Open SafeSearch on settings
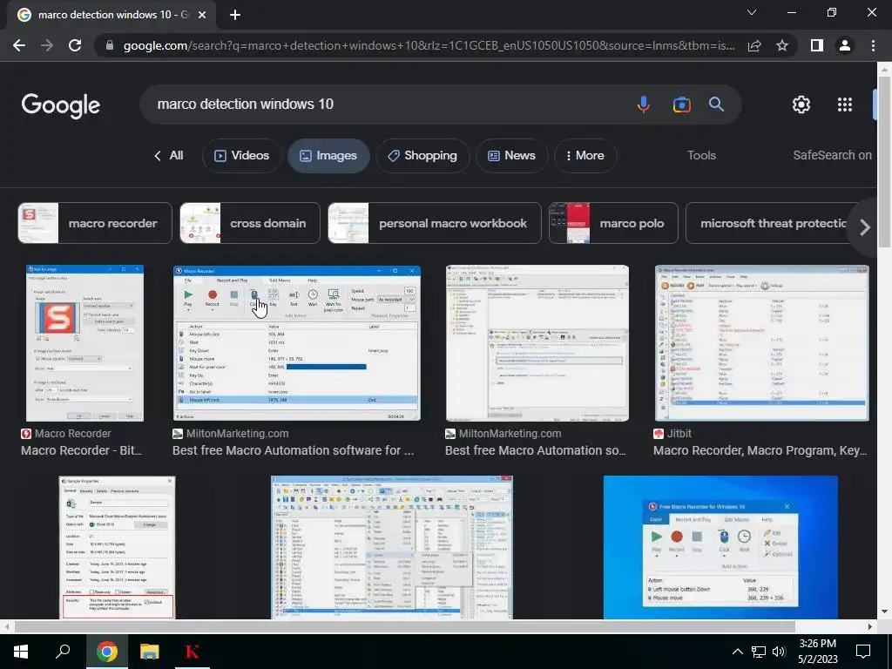Image resolution: width=892 pixels, height=669 pixels. 832,155
